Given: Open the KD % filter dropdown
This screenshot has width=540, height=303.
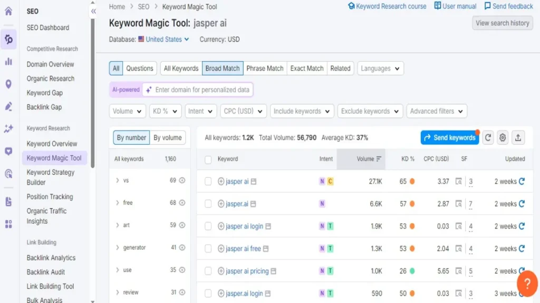Looking at the screenshot, I should pos(165,112).
